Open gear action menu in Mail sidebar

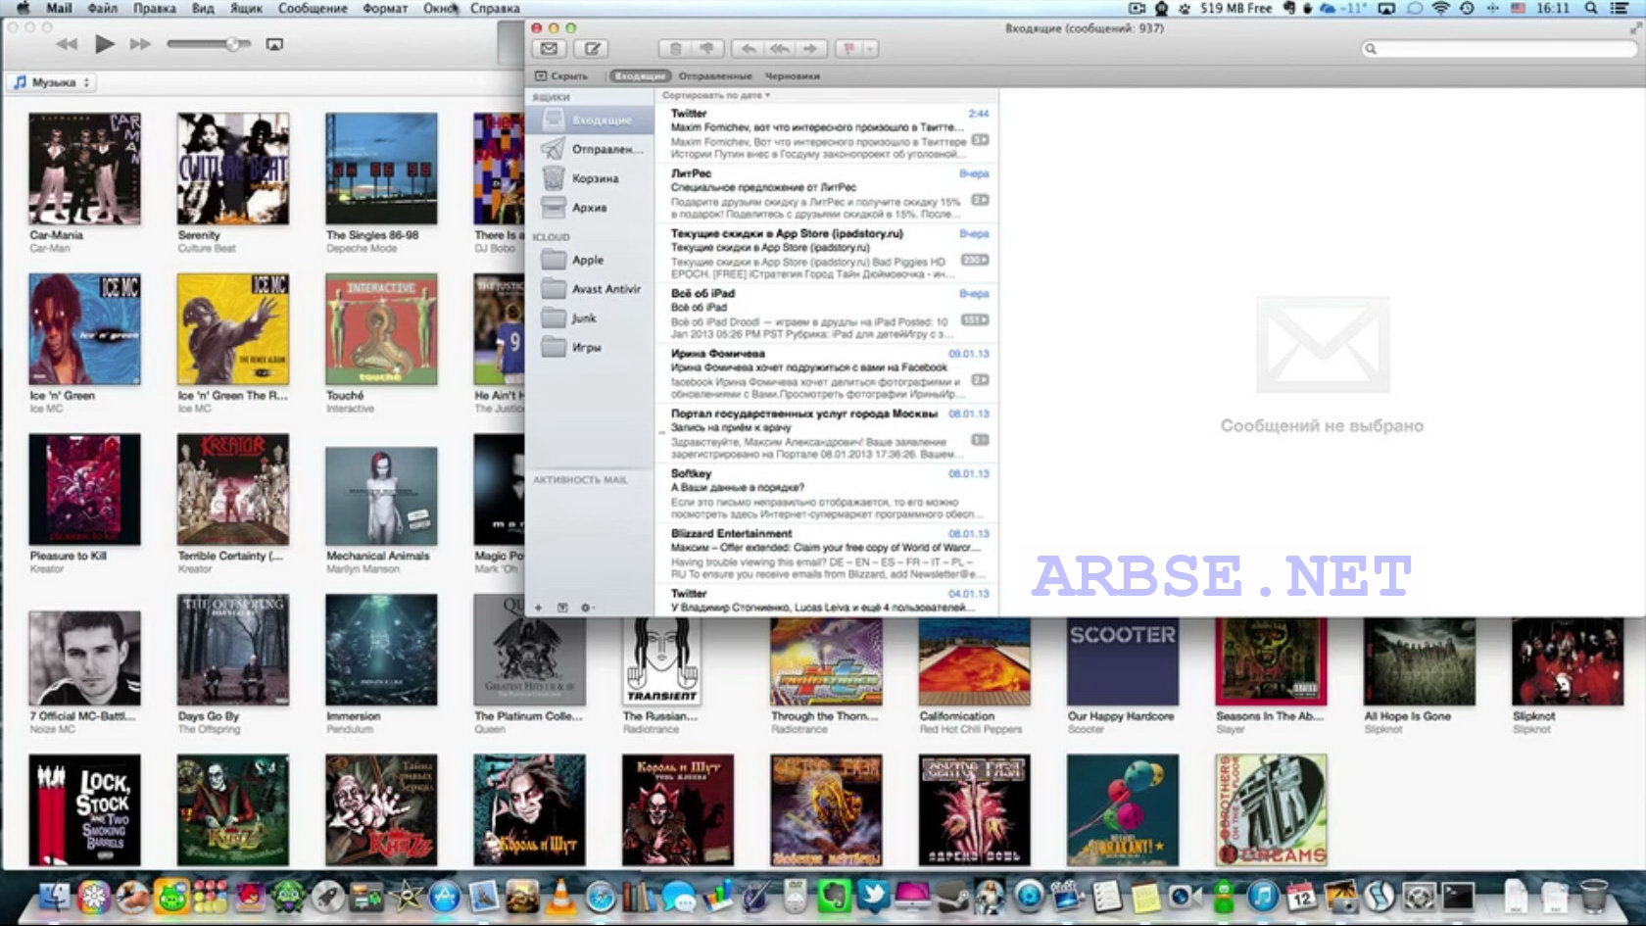587,608
